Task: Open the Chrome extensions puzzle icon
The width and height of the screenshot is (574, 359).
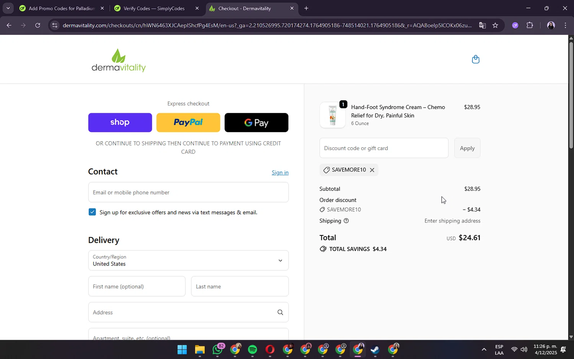Action: pyautogui.click(x=530, y=25)
